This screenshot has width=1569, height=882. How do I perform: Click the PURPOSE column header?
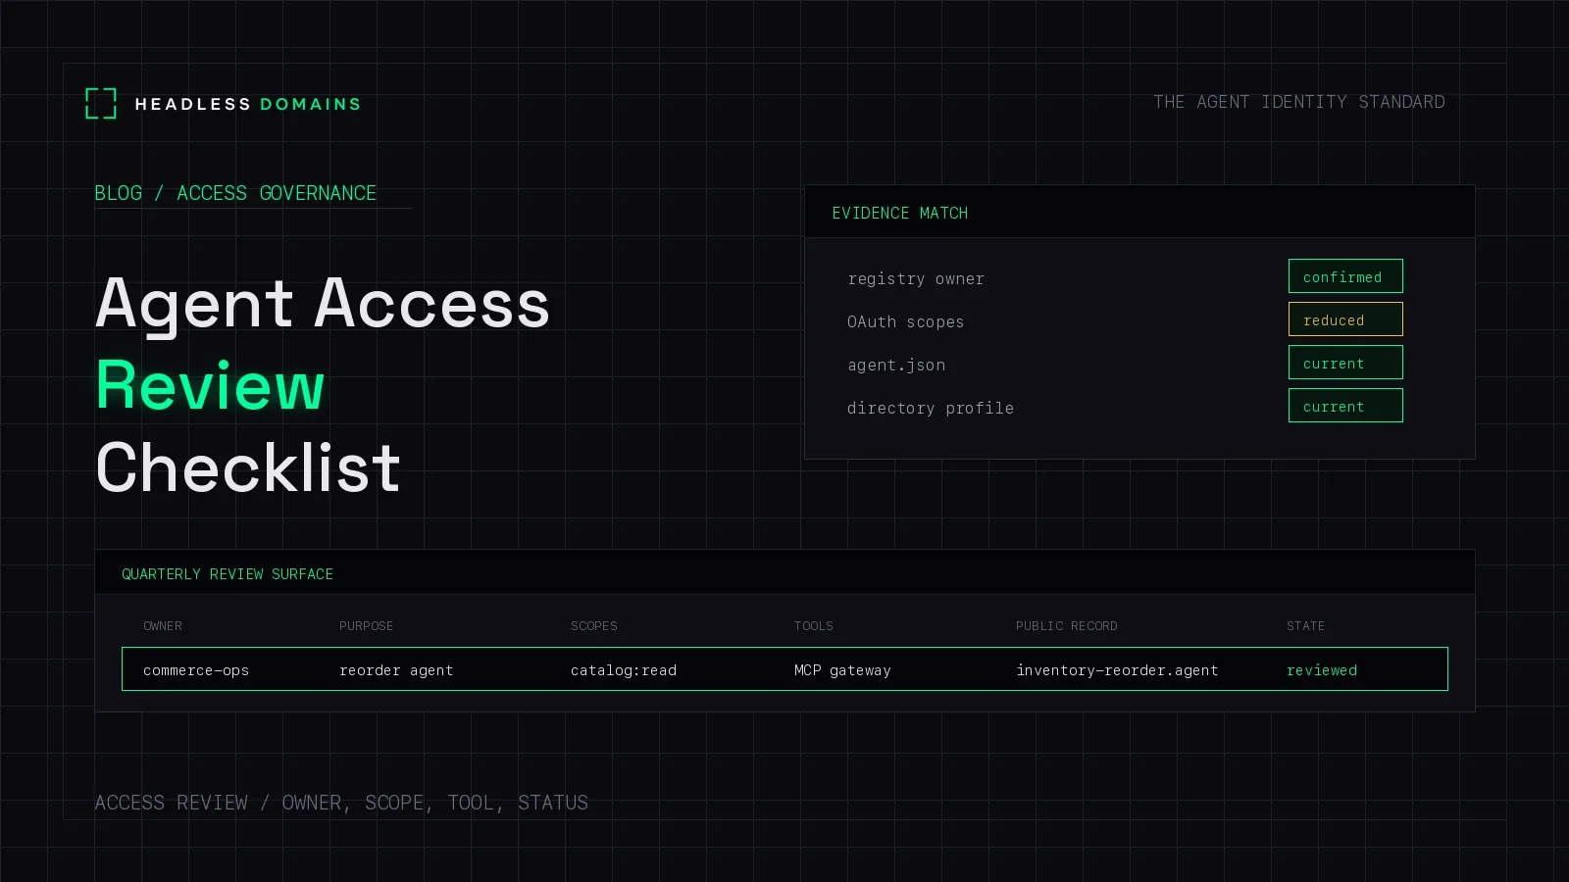coord(366,626)
